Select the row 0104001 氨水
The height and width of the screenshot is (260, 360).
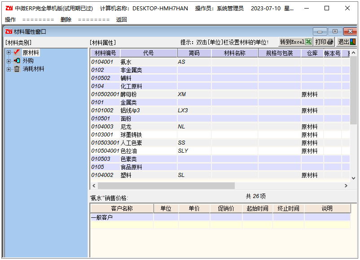coord(220,62)
